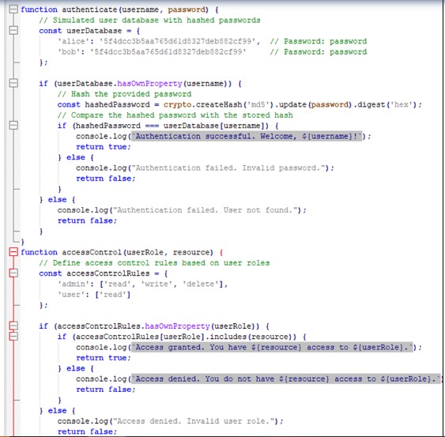Collapse the accessControlRules object fold marker
This screenshot has width=445, height=437.
pos(13,273)
